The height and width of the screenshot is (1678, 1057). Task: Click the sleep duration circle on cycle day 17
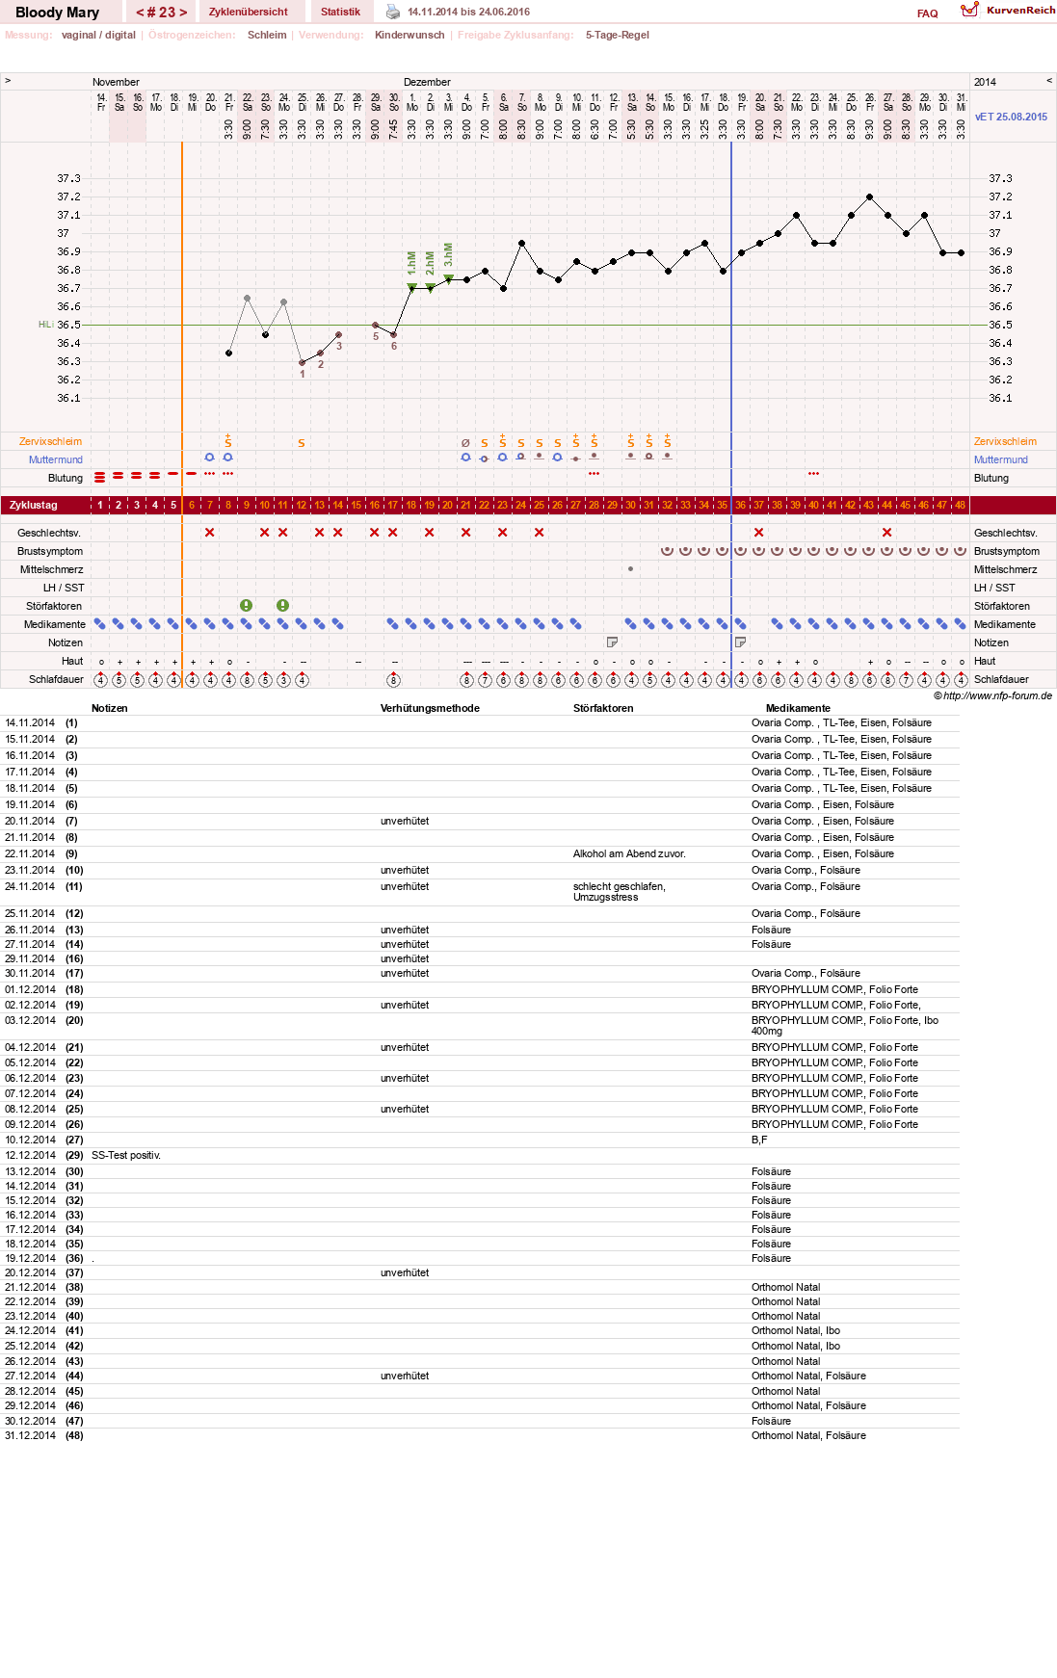(x=393, y=679)
